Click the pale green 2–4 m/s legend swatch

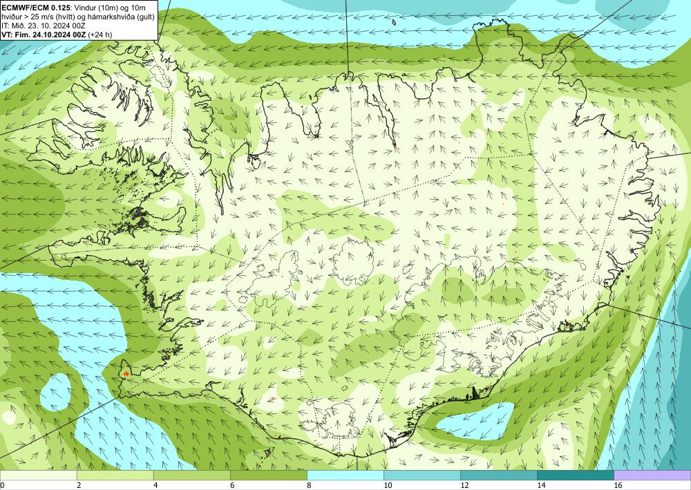(x=115, y=475)
